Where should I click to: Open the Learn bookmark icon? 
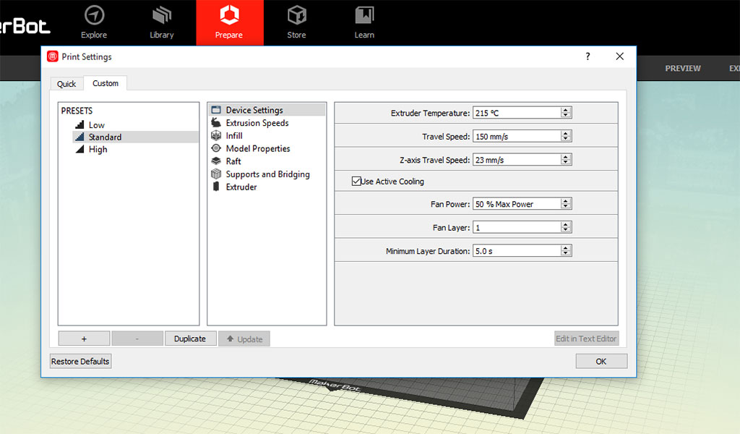pyautogui.click(x=364, y=15)
